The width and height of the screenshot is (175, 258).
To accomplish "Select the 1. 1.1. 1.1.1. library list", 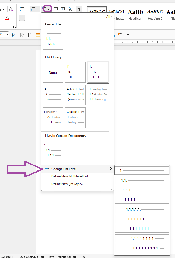I will click(x=98, y=72).
